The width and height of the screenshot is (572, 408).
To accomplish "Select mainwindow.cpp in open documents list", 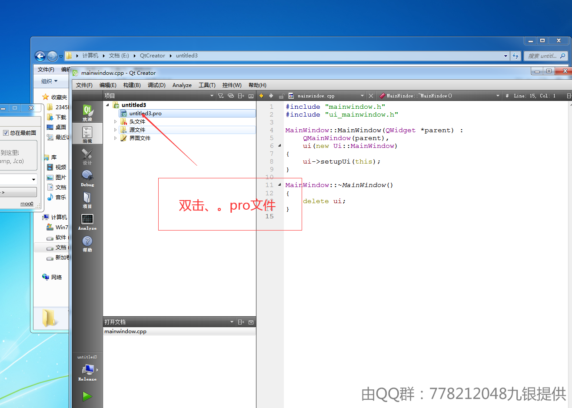I will pyautogui.click(x=180, y=331).
